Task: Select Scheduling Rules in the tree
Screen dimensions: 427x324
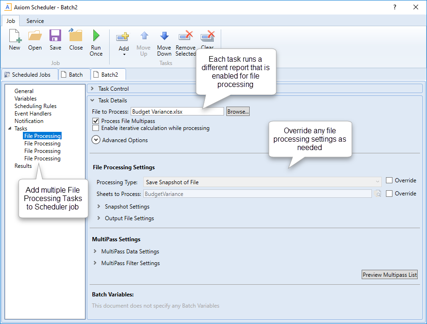Action: (x=35, y=106)
